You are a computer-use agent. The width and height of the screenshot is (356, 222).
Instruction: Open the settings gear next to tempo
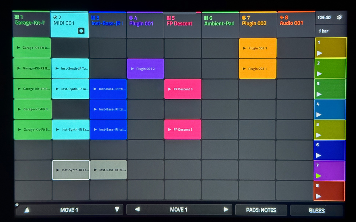click(339, 17)
